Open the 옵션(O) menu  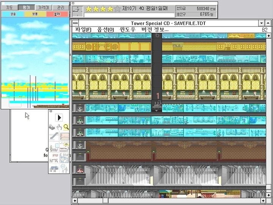pyautogui.click(x=105, y=30)
